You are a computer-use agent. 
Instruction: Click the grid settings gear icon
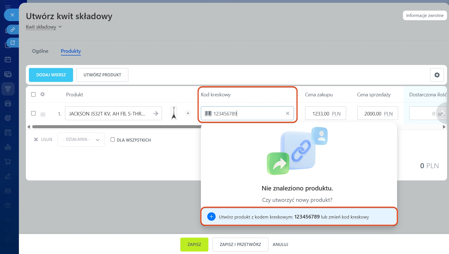pos(437,75)
